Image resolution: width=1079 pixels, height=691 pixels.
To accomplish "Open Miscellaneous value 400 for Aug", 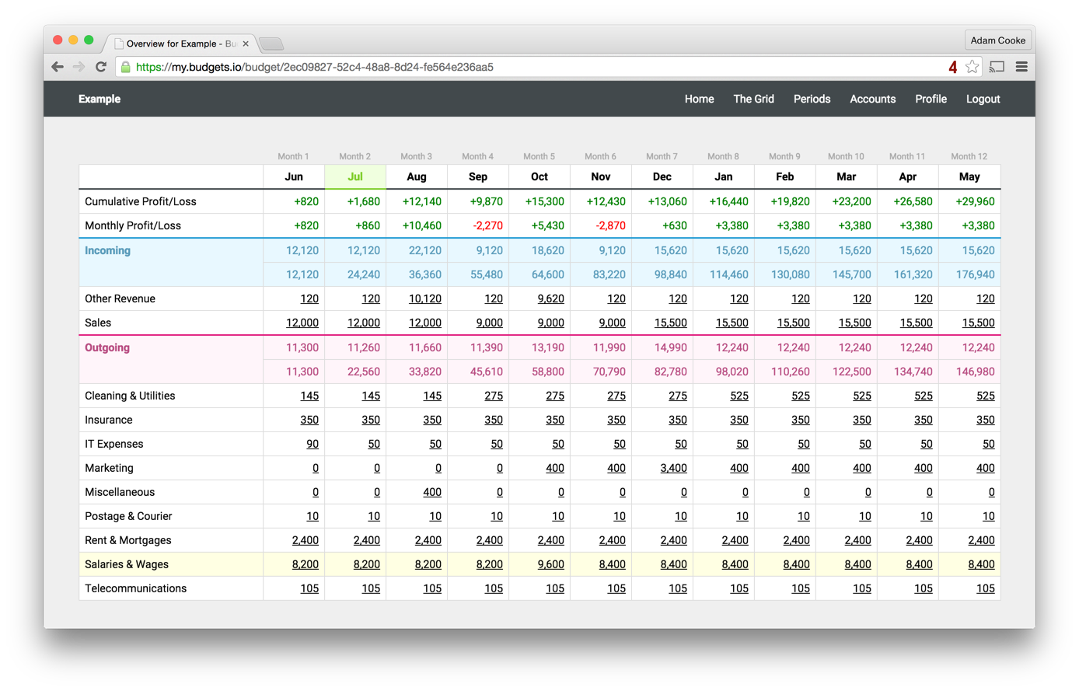I will pos(432,492).
